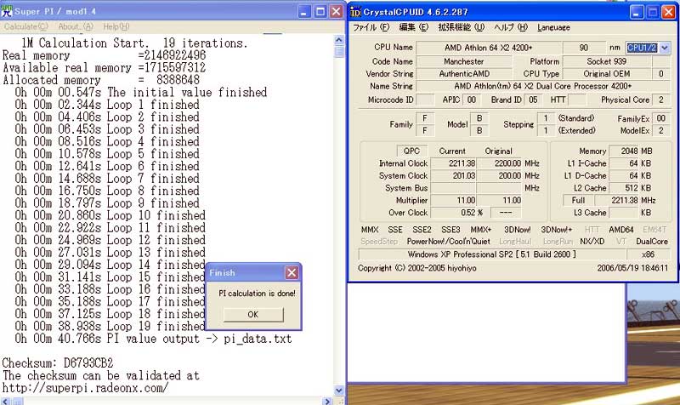The image size is (680, 405).
Task: Click the Checksum: D6793CB2 line
Action: pos(58,362)
